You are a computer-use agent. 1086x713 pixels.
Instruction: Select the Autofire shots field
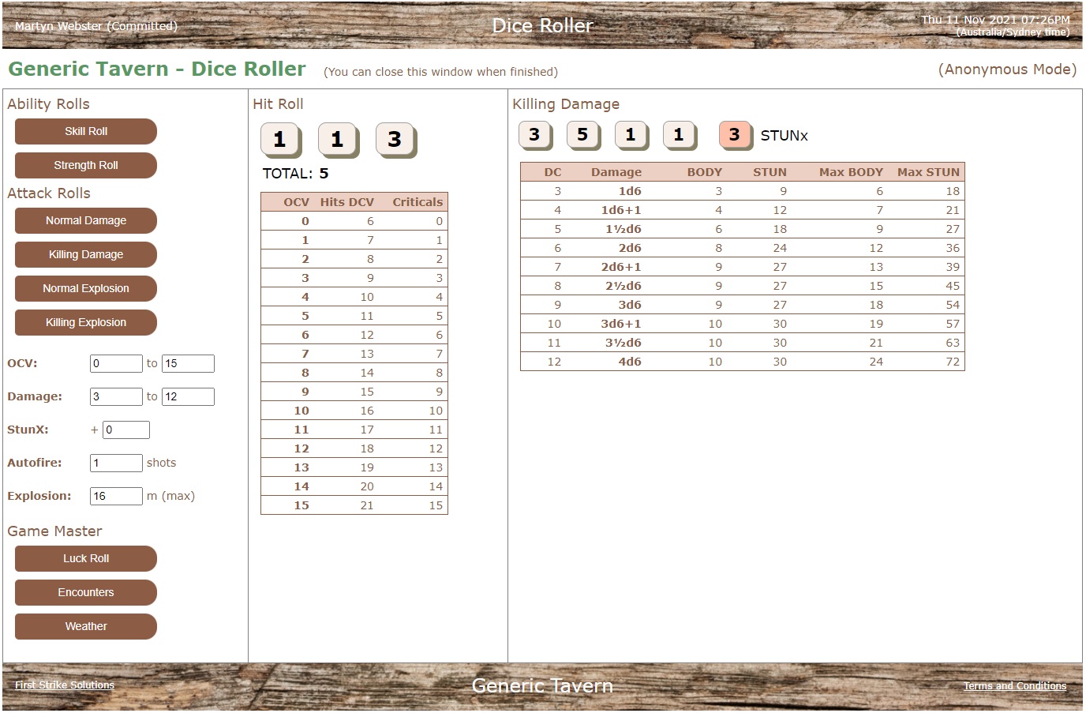[116, 463]
